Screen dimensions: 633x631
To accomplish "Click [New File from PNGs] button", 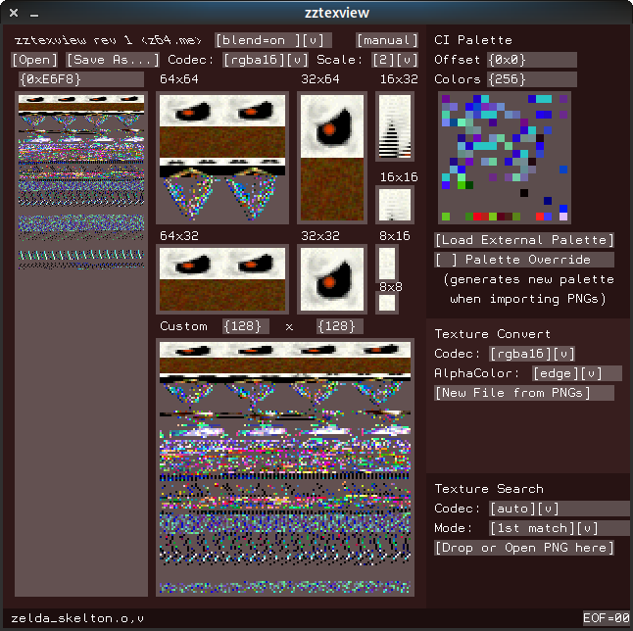I will coord(524,393).
